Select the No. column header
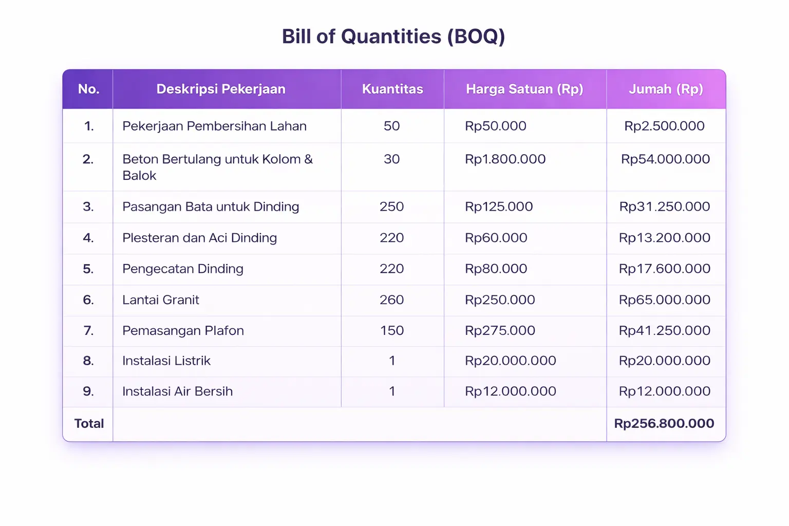 [x=88, y=89]
